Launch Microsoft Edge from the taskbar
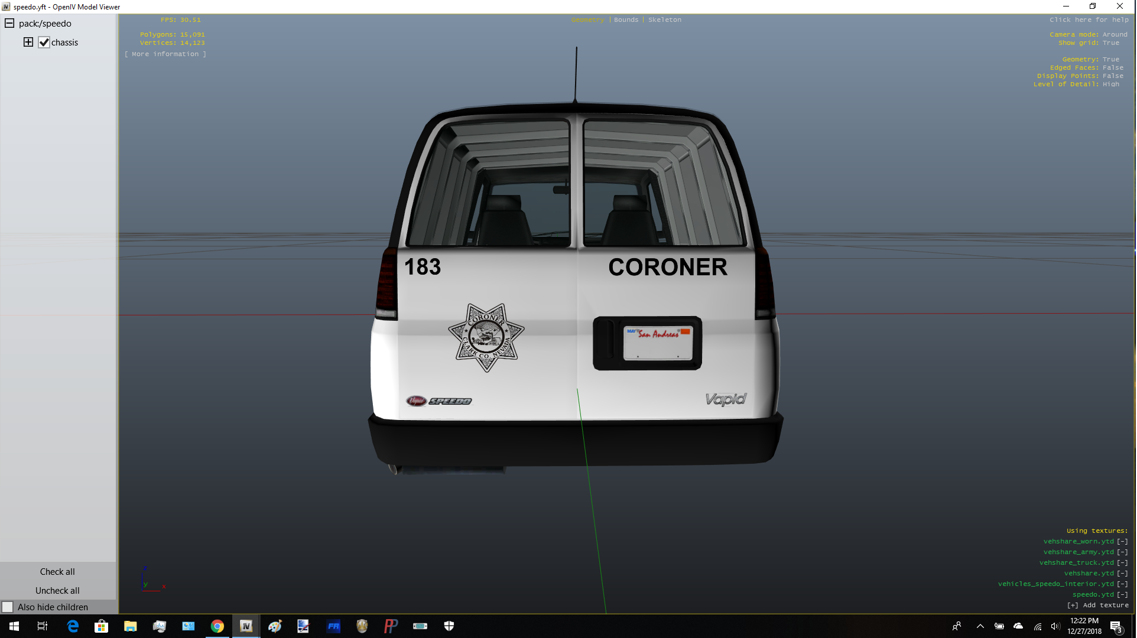The width and height of the screenshot is (1137, 638). 73,626
